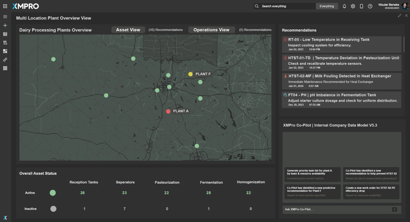Focus the Ask XMPro Co-Pilot input
The height and width of the screenshot is (222, 410).
coord(336,209)
